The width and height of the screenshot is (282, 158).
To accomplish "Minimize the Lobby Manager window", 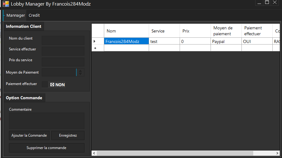I will point(259,3).
